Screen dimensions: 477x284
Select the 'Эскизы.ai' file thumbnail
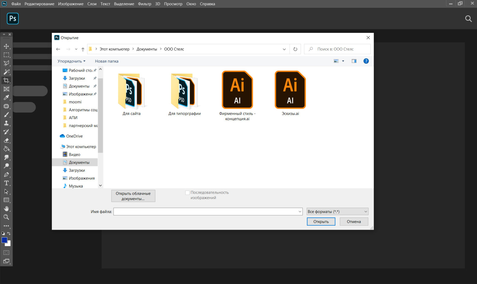coord(290,93)
